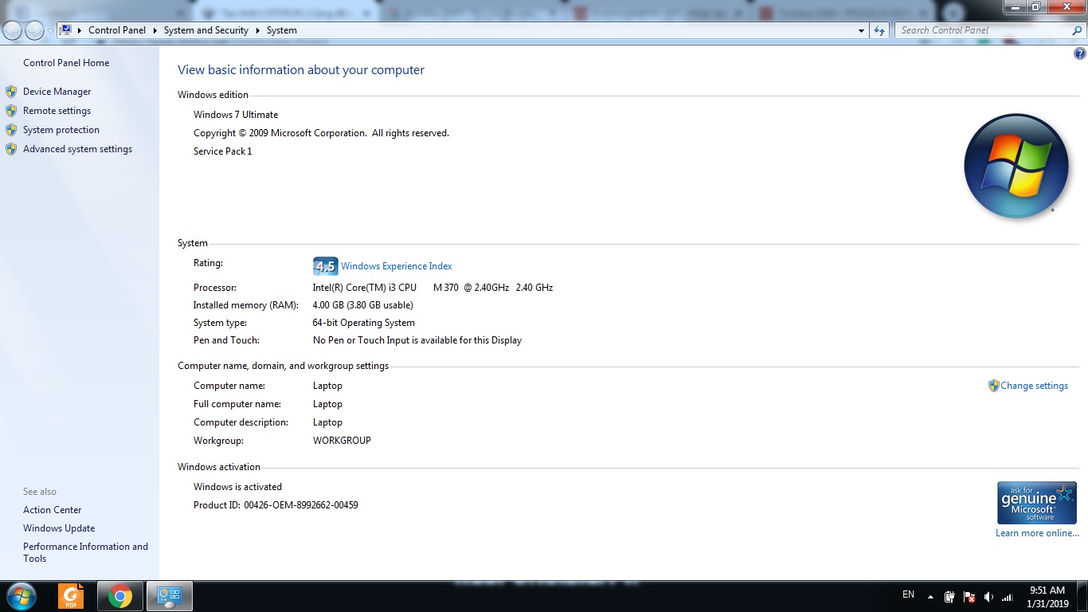Click the Windows Start orb
The image size is (1088, 612).
21,596
